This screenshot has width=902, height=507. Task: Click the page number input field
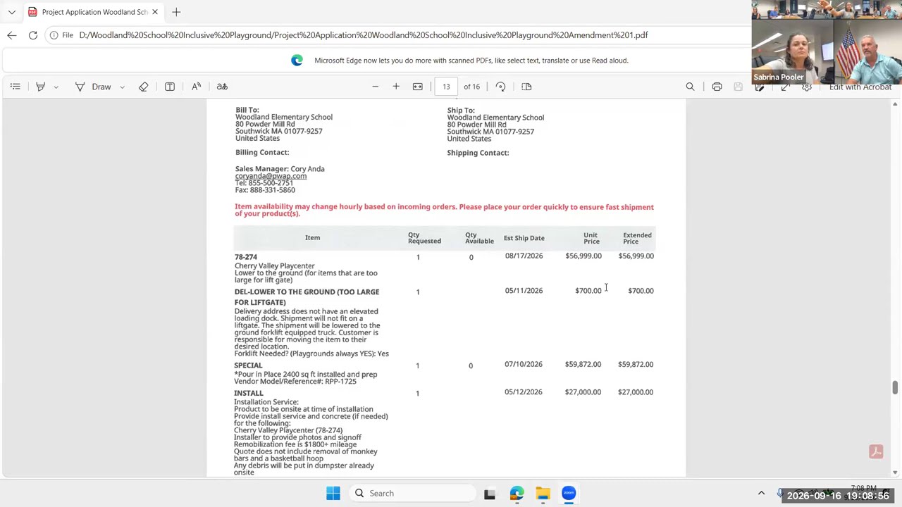click(x=446, y=87)
